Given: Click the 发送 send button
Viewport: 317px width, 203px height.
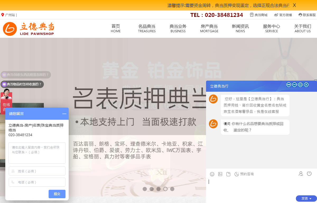Looking at the screenshot, I should 305,199.
